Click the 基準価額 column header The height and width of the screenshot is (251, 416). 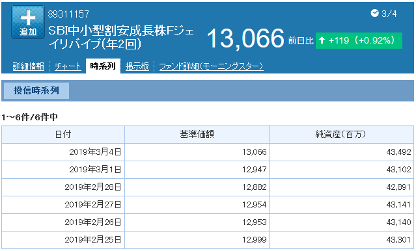(197, 135)
